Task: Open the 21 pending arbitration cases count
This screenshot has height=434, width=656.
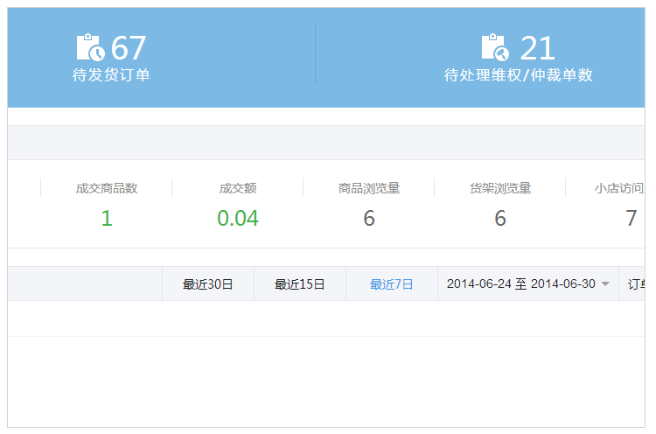Action: click(538, 48)
